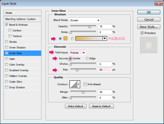Enable the Texture checkbox
The image size is (164, 124).
pos(10,36)
